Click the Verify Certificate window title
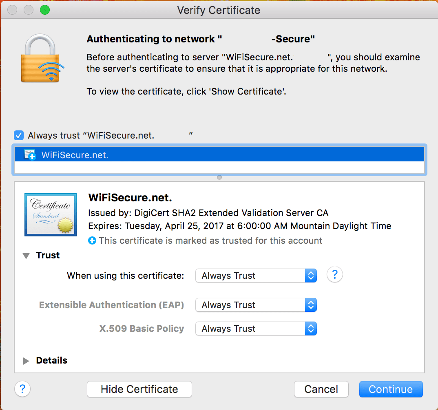The image size is (438, 410). point(219,10)
